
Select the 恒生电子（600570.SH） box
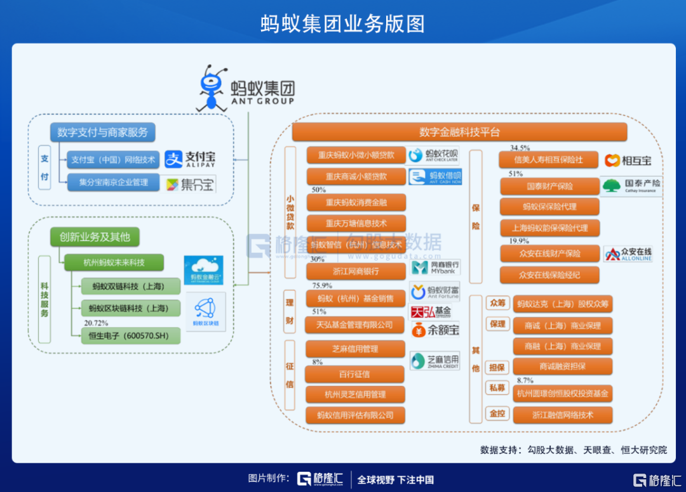[x=130, y=335]
